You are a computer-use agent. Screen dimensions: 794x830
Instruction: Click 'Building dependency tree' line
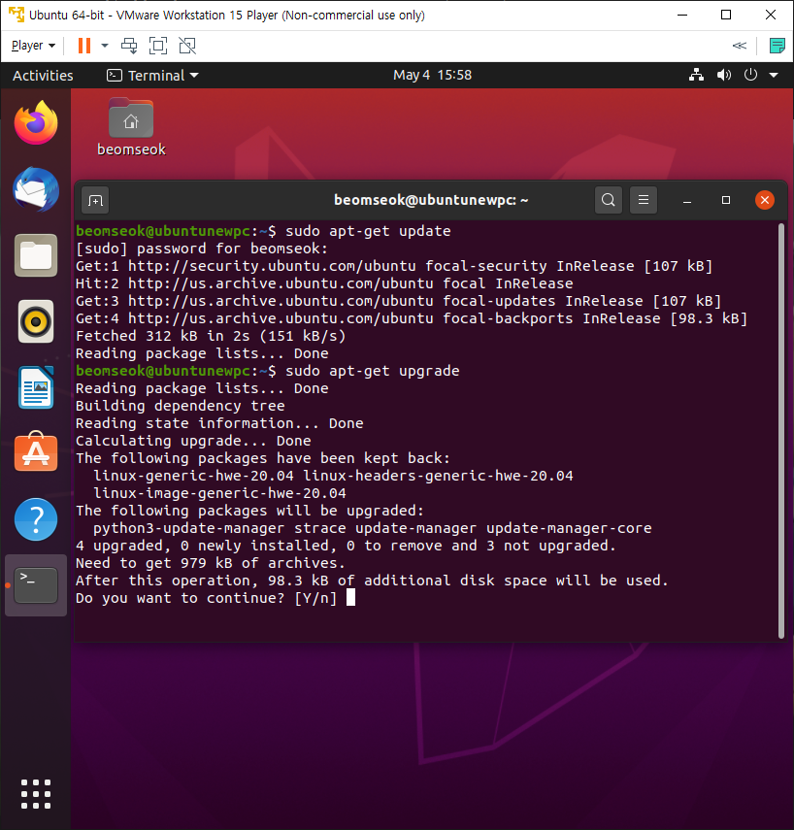180,406
